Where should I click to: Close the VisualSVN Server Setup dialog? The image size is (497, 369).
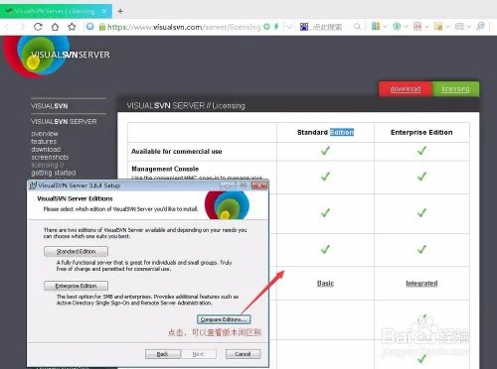point(259,185)
